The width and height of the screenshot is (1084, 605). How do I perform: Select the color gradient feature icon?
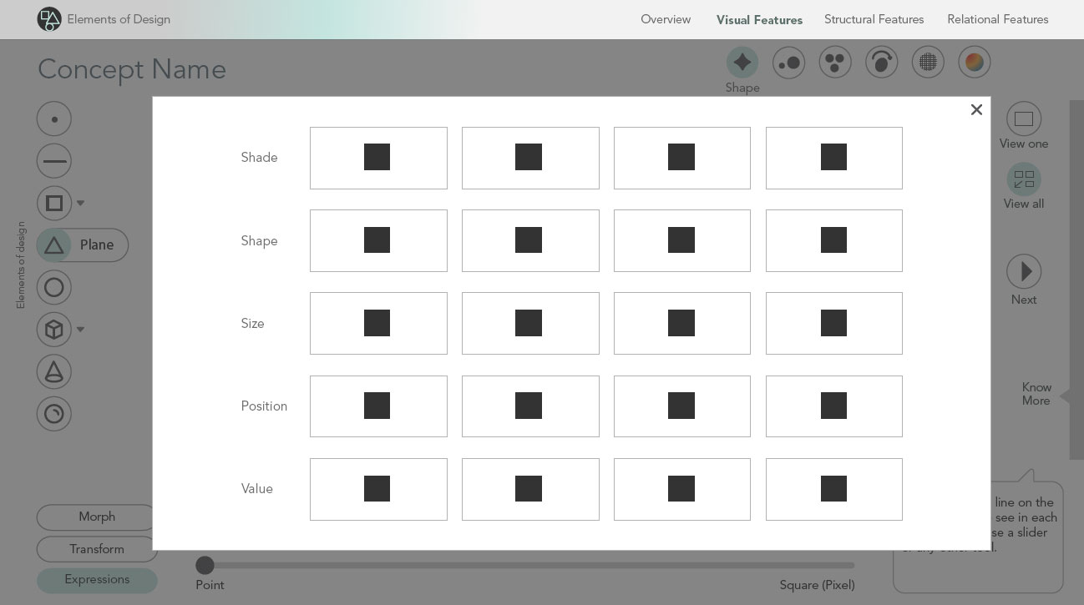[974, 63]
